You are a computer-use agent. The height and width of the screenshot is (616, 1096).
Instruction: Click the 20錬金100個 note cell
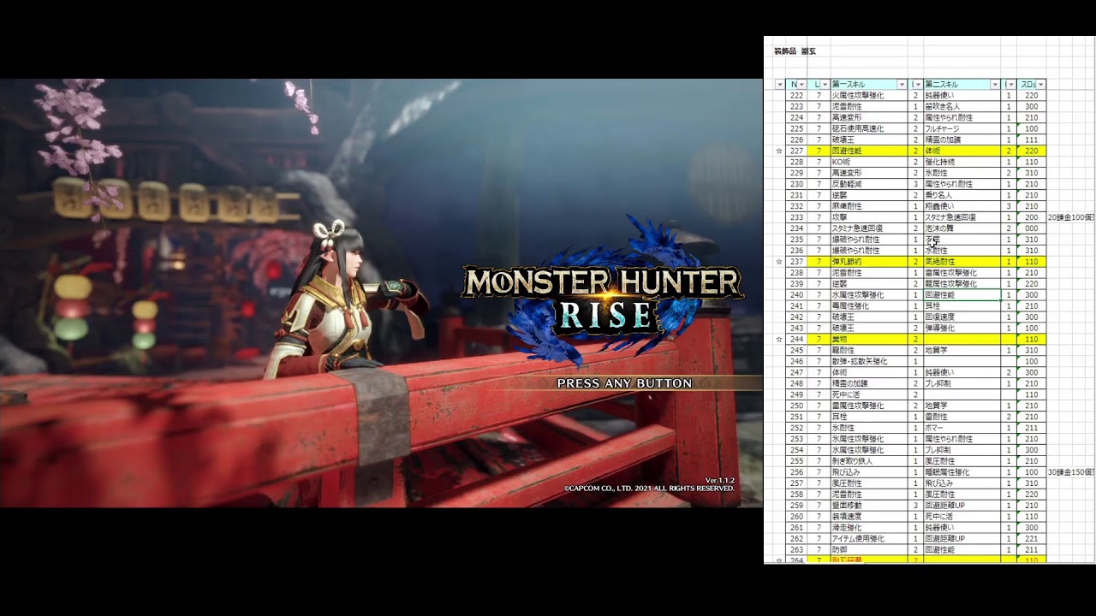(x=1070, y=217)
